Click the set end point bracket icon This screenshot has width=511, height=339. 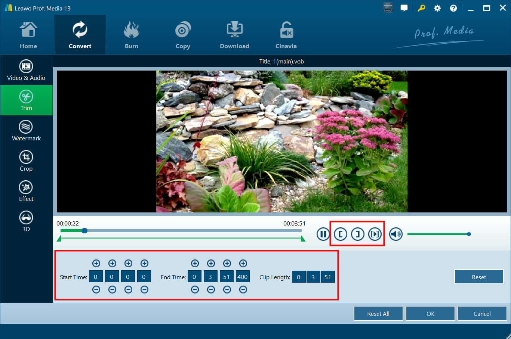tap(358, 234)
